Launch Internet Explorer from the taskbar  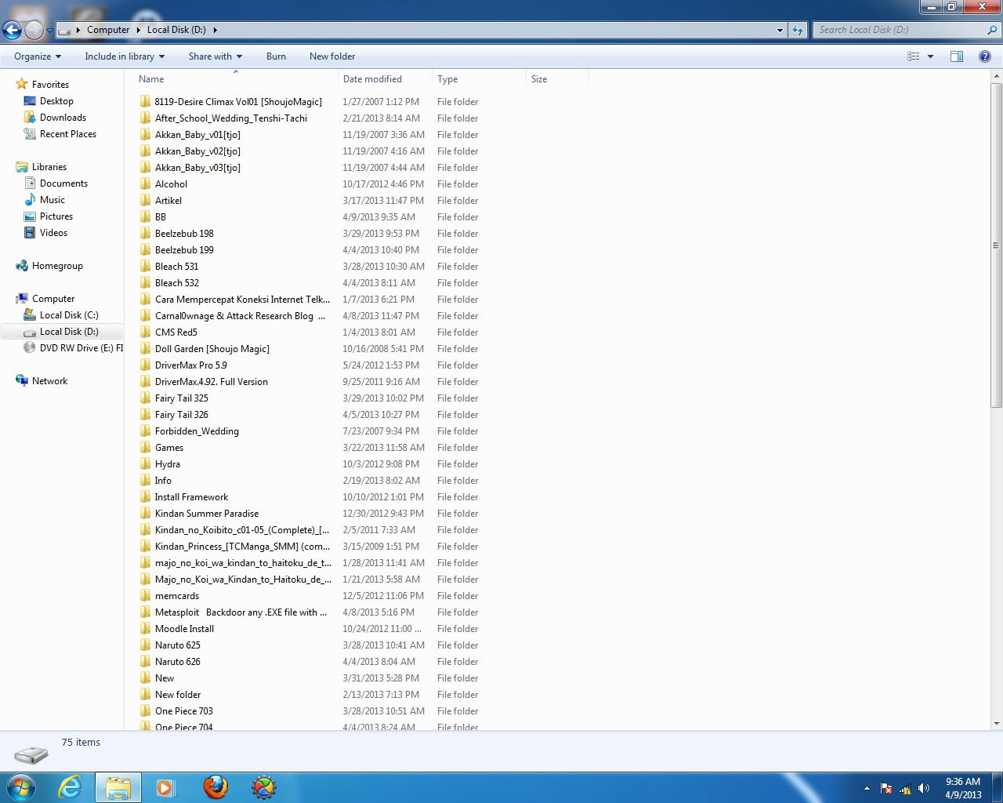click(x=71, y=787)
